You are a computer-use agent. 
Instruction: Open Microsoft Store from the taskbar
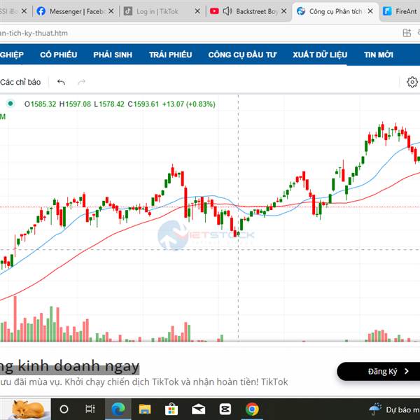(x=171, y=409)
